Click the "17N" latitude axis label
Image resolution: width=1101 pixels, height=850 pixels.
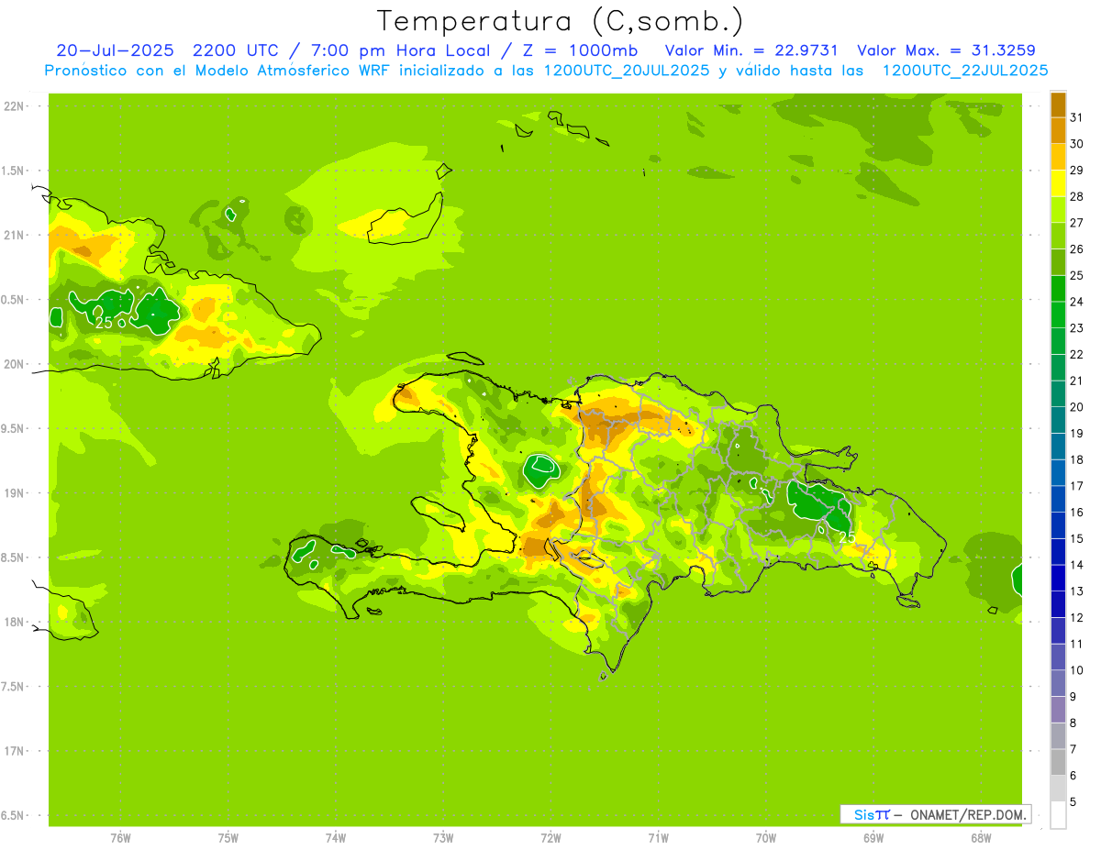[x=14, y=751]
